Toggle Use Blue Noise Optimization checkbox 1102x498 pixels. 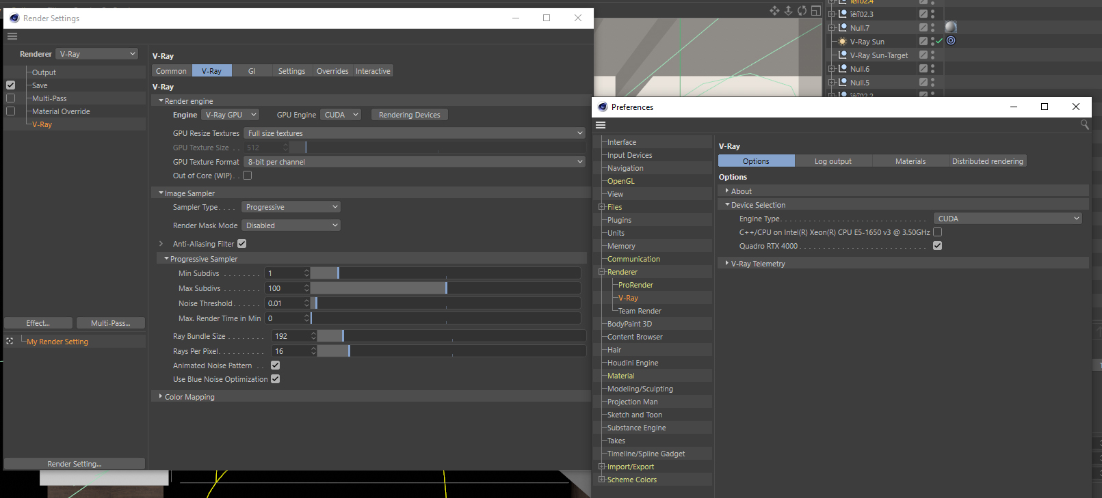[x=275, y=379]
